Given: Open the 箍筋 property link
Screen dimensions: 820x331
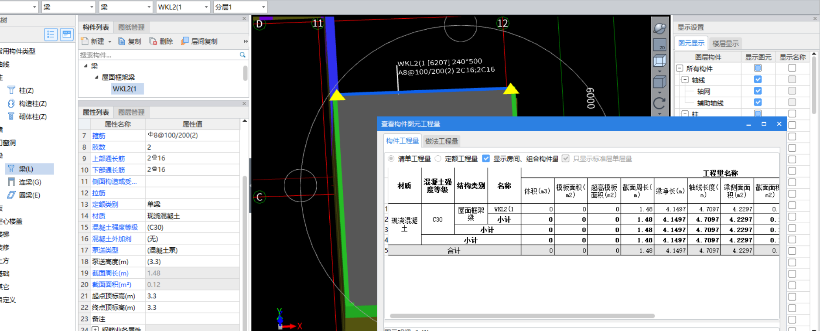Looking at the screenshot, I should point(99,136).
